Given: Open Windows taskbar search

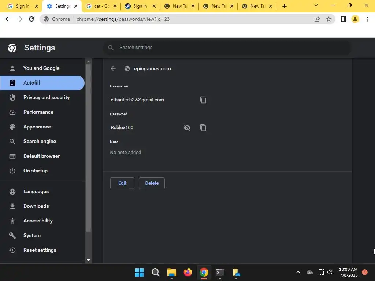Looking at the screenshot, I should point(155,272).
